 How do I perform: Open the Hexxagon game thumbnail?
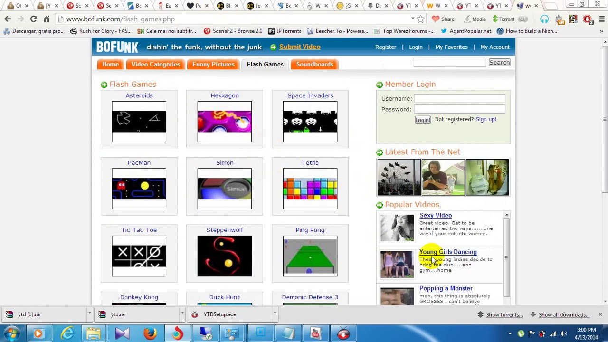click(x=224, y=121)
